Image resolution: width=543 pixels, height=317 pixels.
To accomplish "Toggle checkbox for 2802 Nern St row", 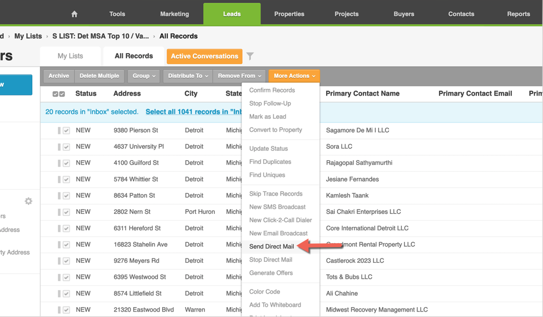I will click(66, 212).
